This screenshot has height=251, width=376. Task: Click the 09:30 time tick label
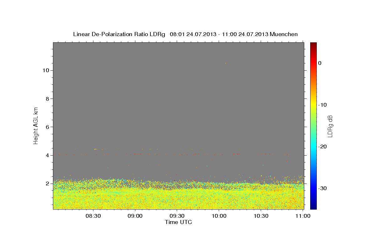click(177, 216)
